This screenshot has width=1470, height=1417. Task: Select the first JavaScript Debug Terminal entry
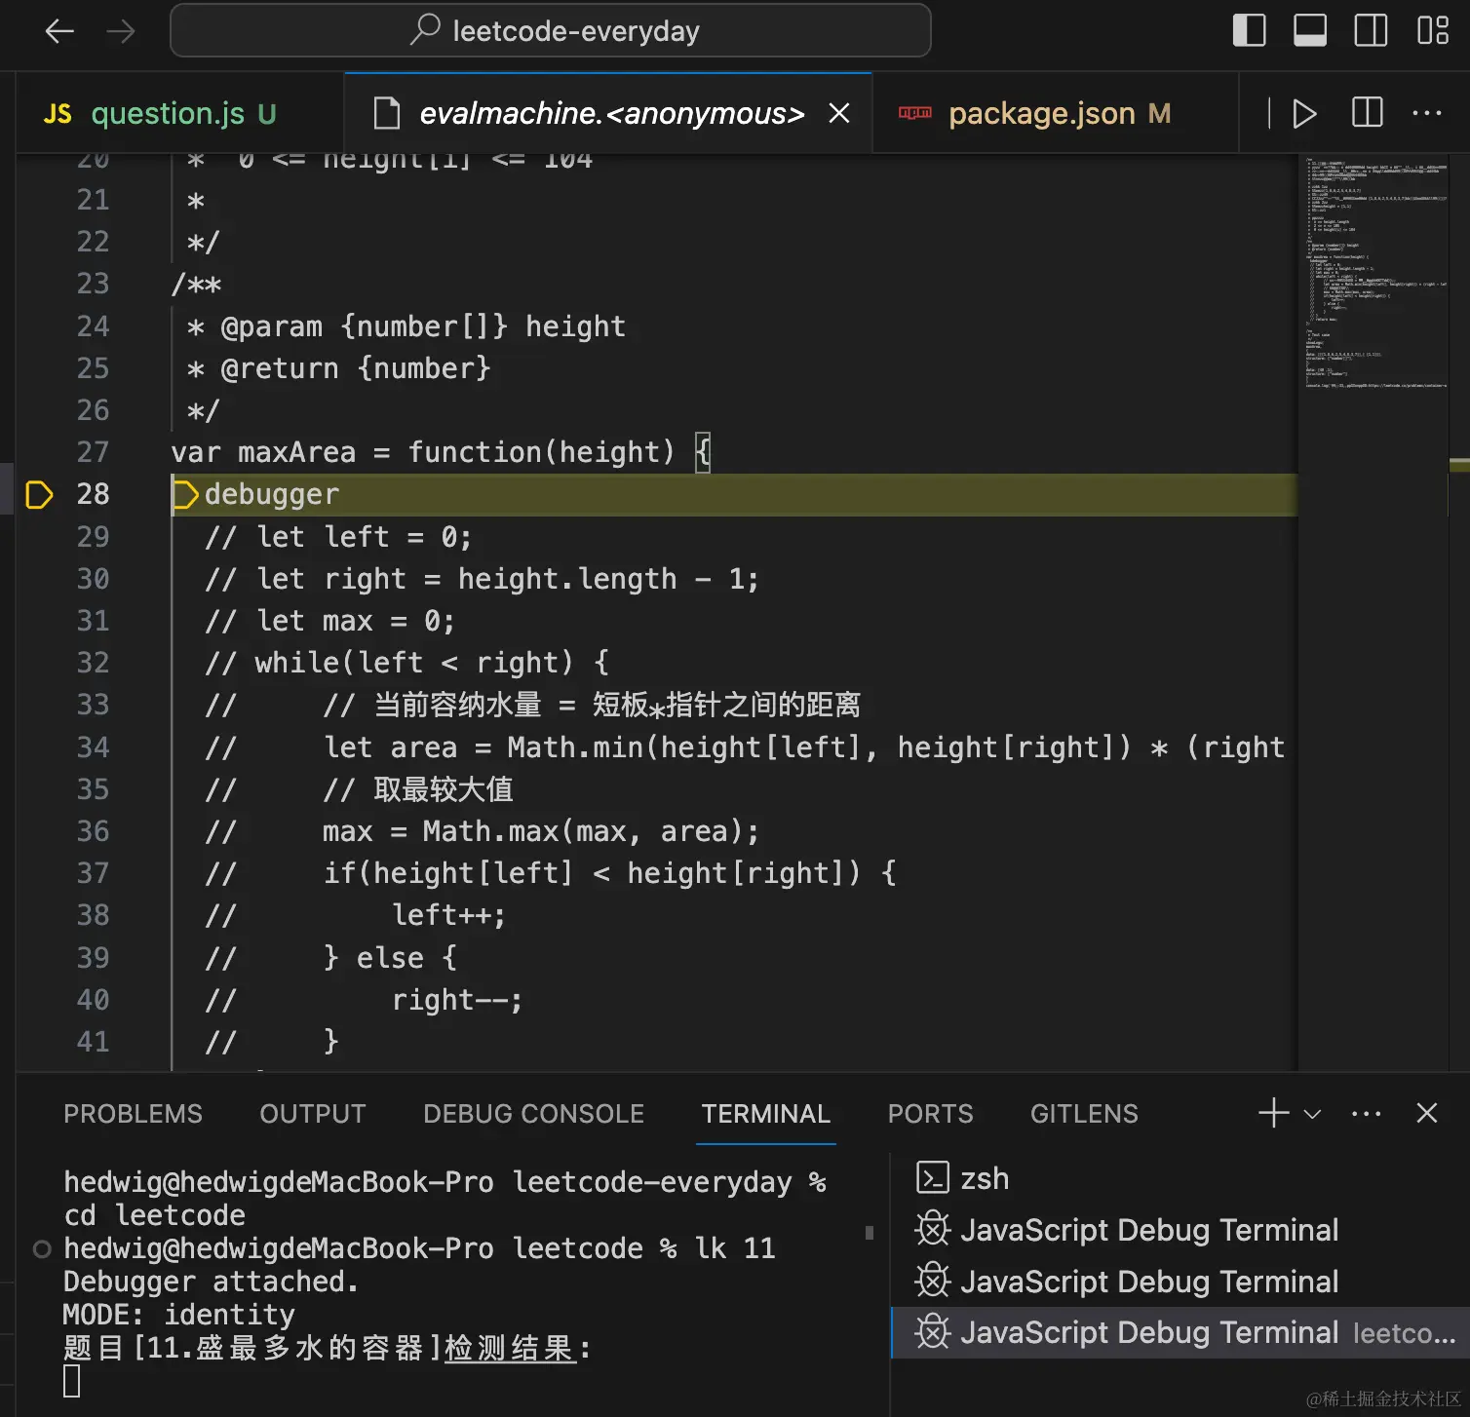[x=1180, y=1230]
